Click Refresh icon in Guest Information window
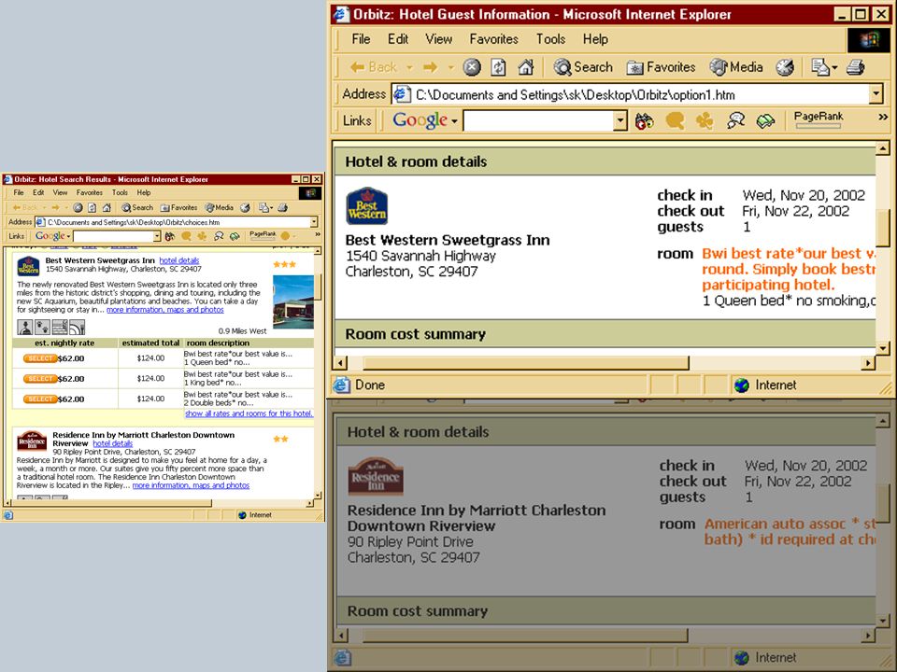 tap(498, 67)
